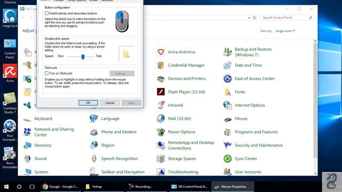This screenshot has width=342, height=192.
Task: Switch to Google Chrome taskbar button
Action: (x=60, y=187)
